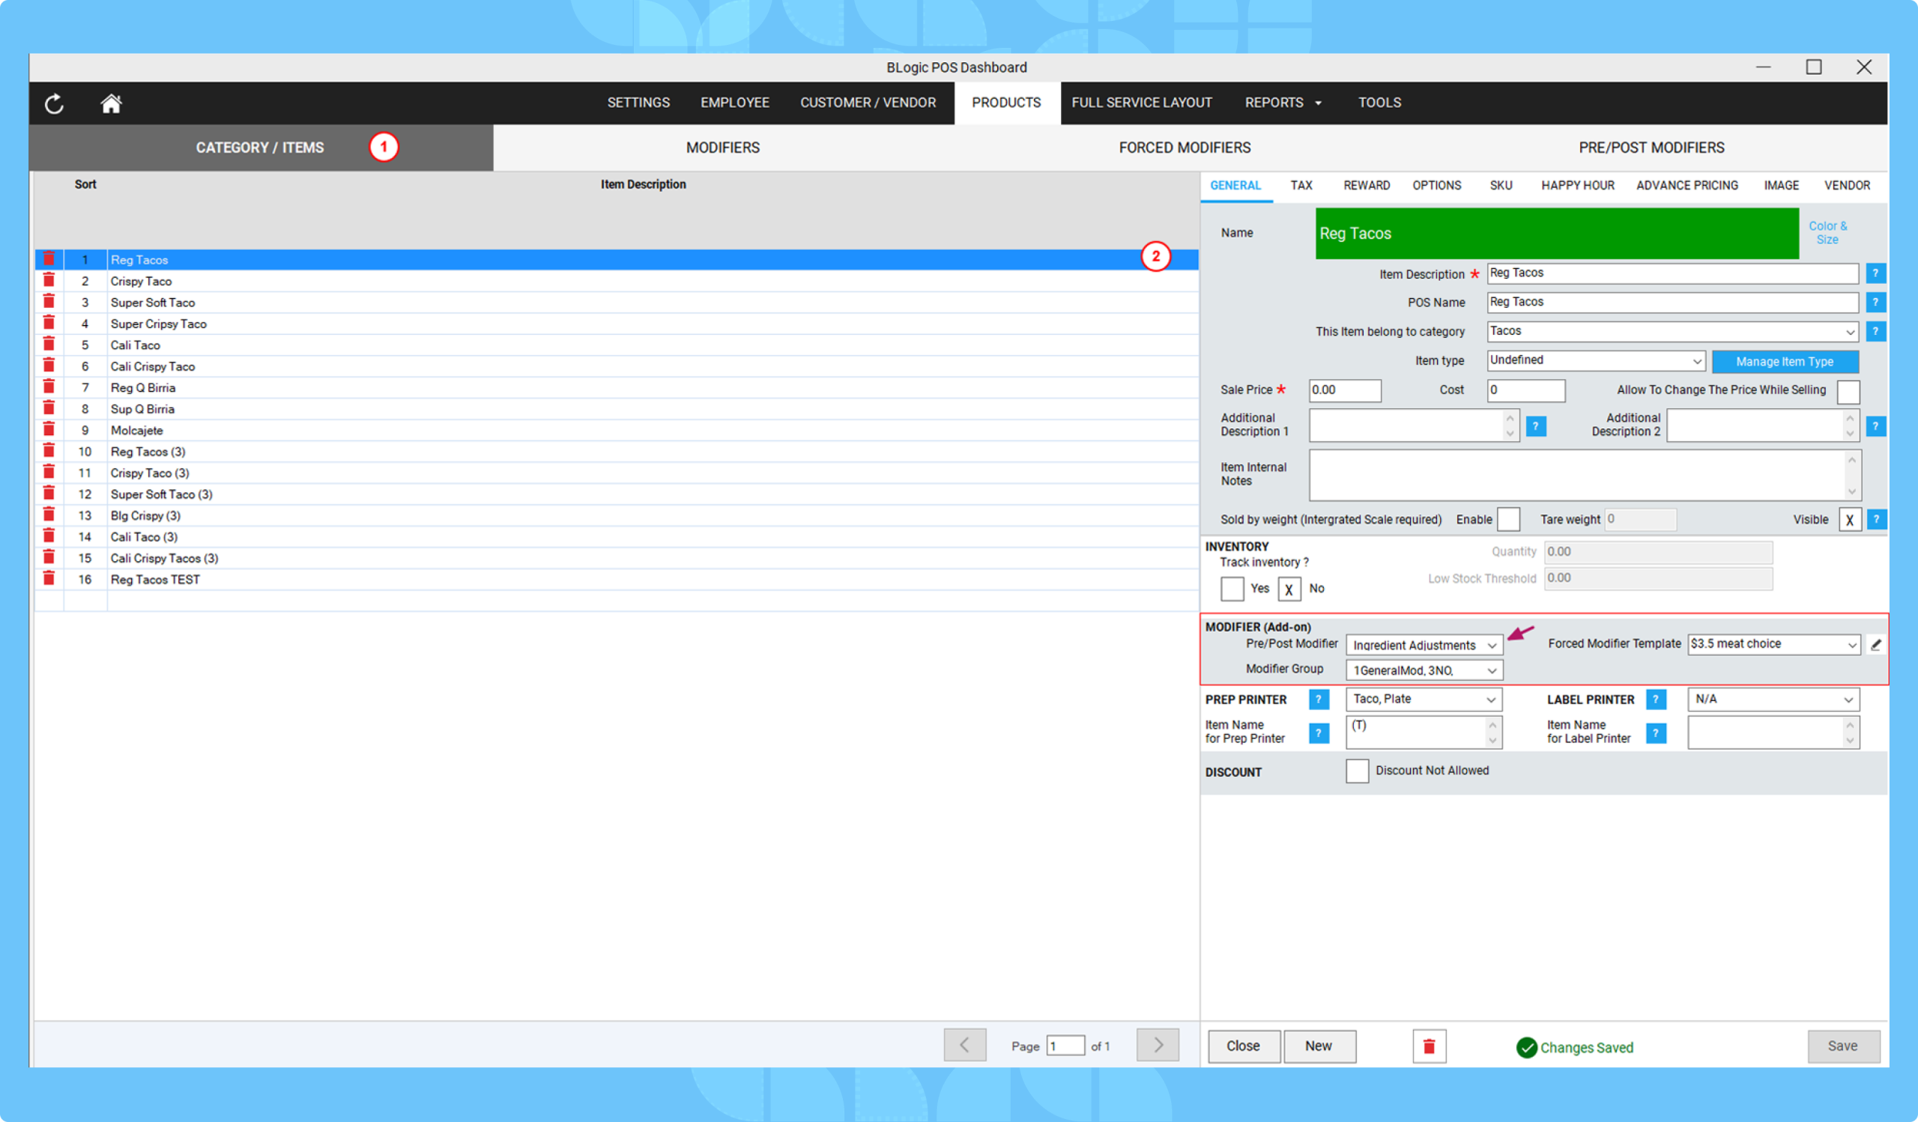
Task: Click the Sale Price input field
Action: click(x=1344, y=390)
